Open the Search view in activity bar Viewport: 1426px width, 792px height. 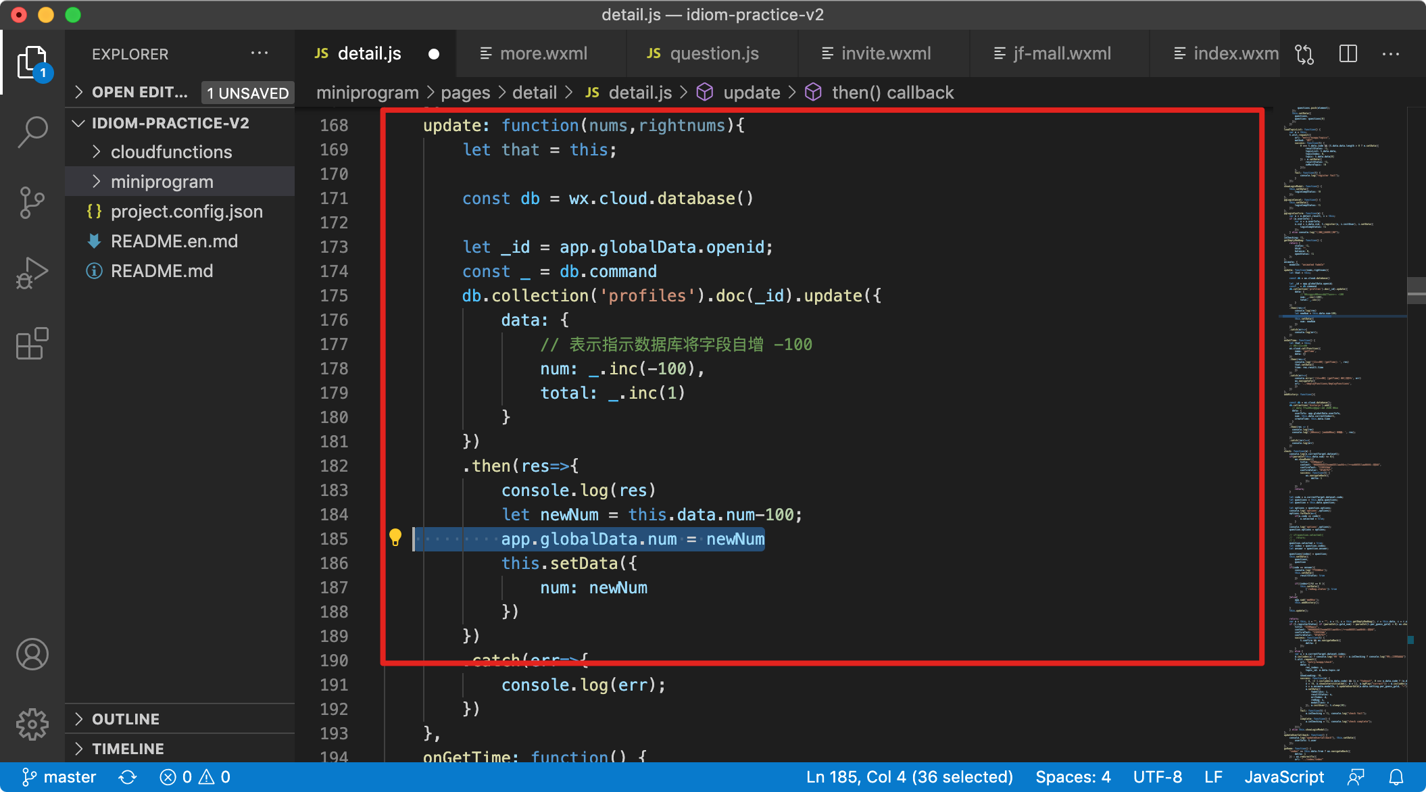pyautogui.click(x=32, y=131)
